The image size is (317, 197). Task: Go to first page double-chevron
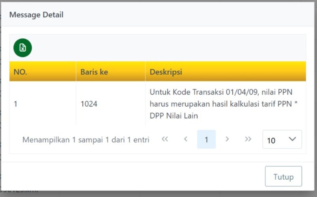(165, 139)
